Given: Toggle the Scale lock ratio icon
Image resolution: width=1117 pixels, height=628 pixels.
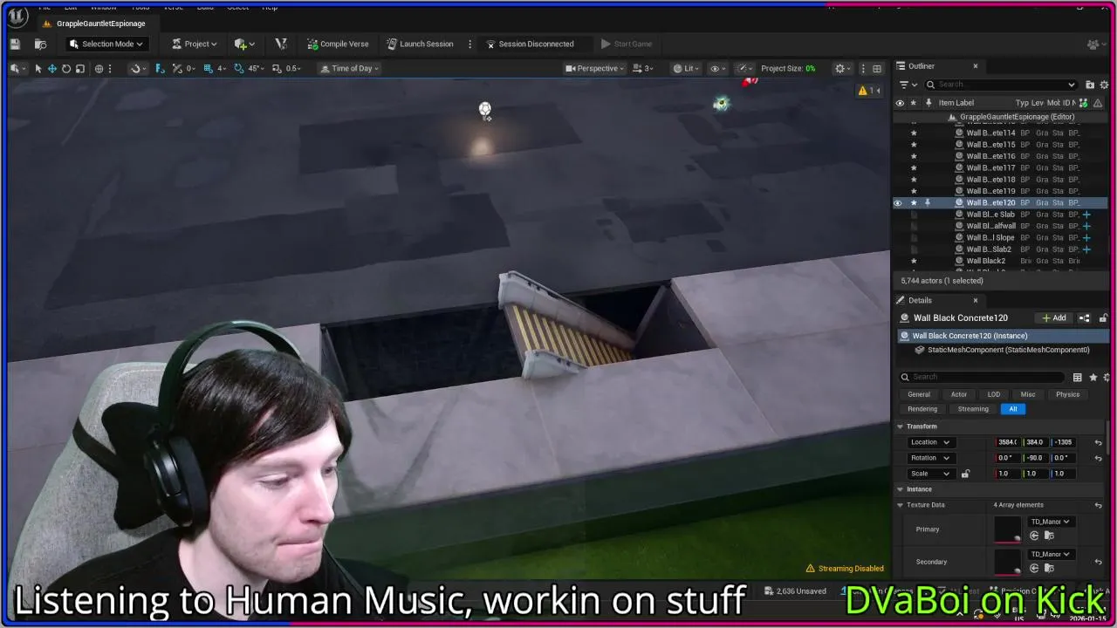Looking at the screenshot, I should pos(965,474).
